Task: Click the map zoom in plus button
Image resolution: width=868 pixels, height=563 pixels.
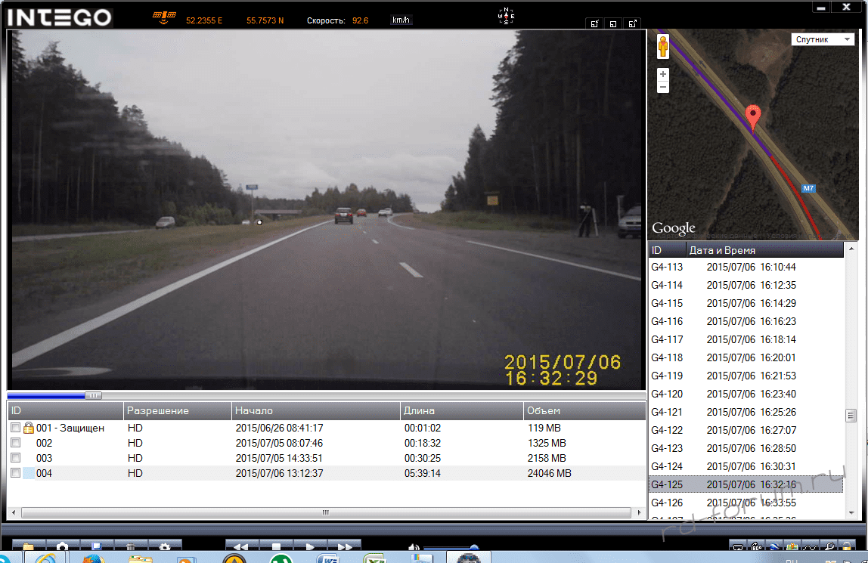Action: [663, 74]
